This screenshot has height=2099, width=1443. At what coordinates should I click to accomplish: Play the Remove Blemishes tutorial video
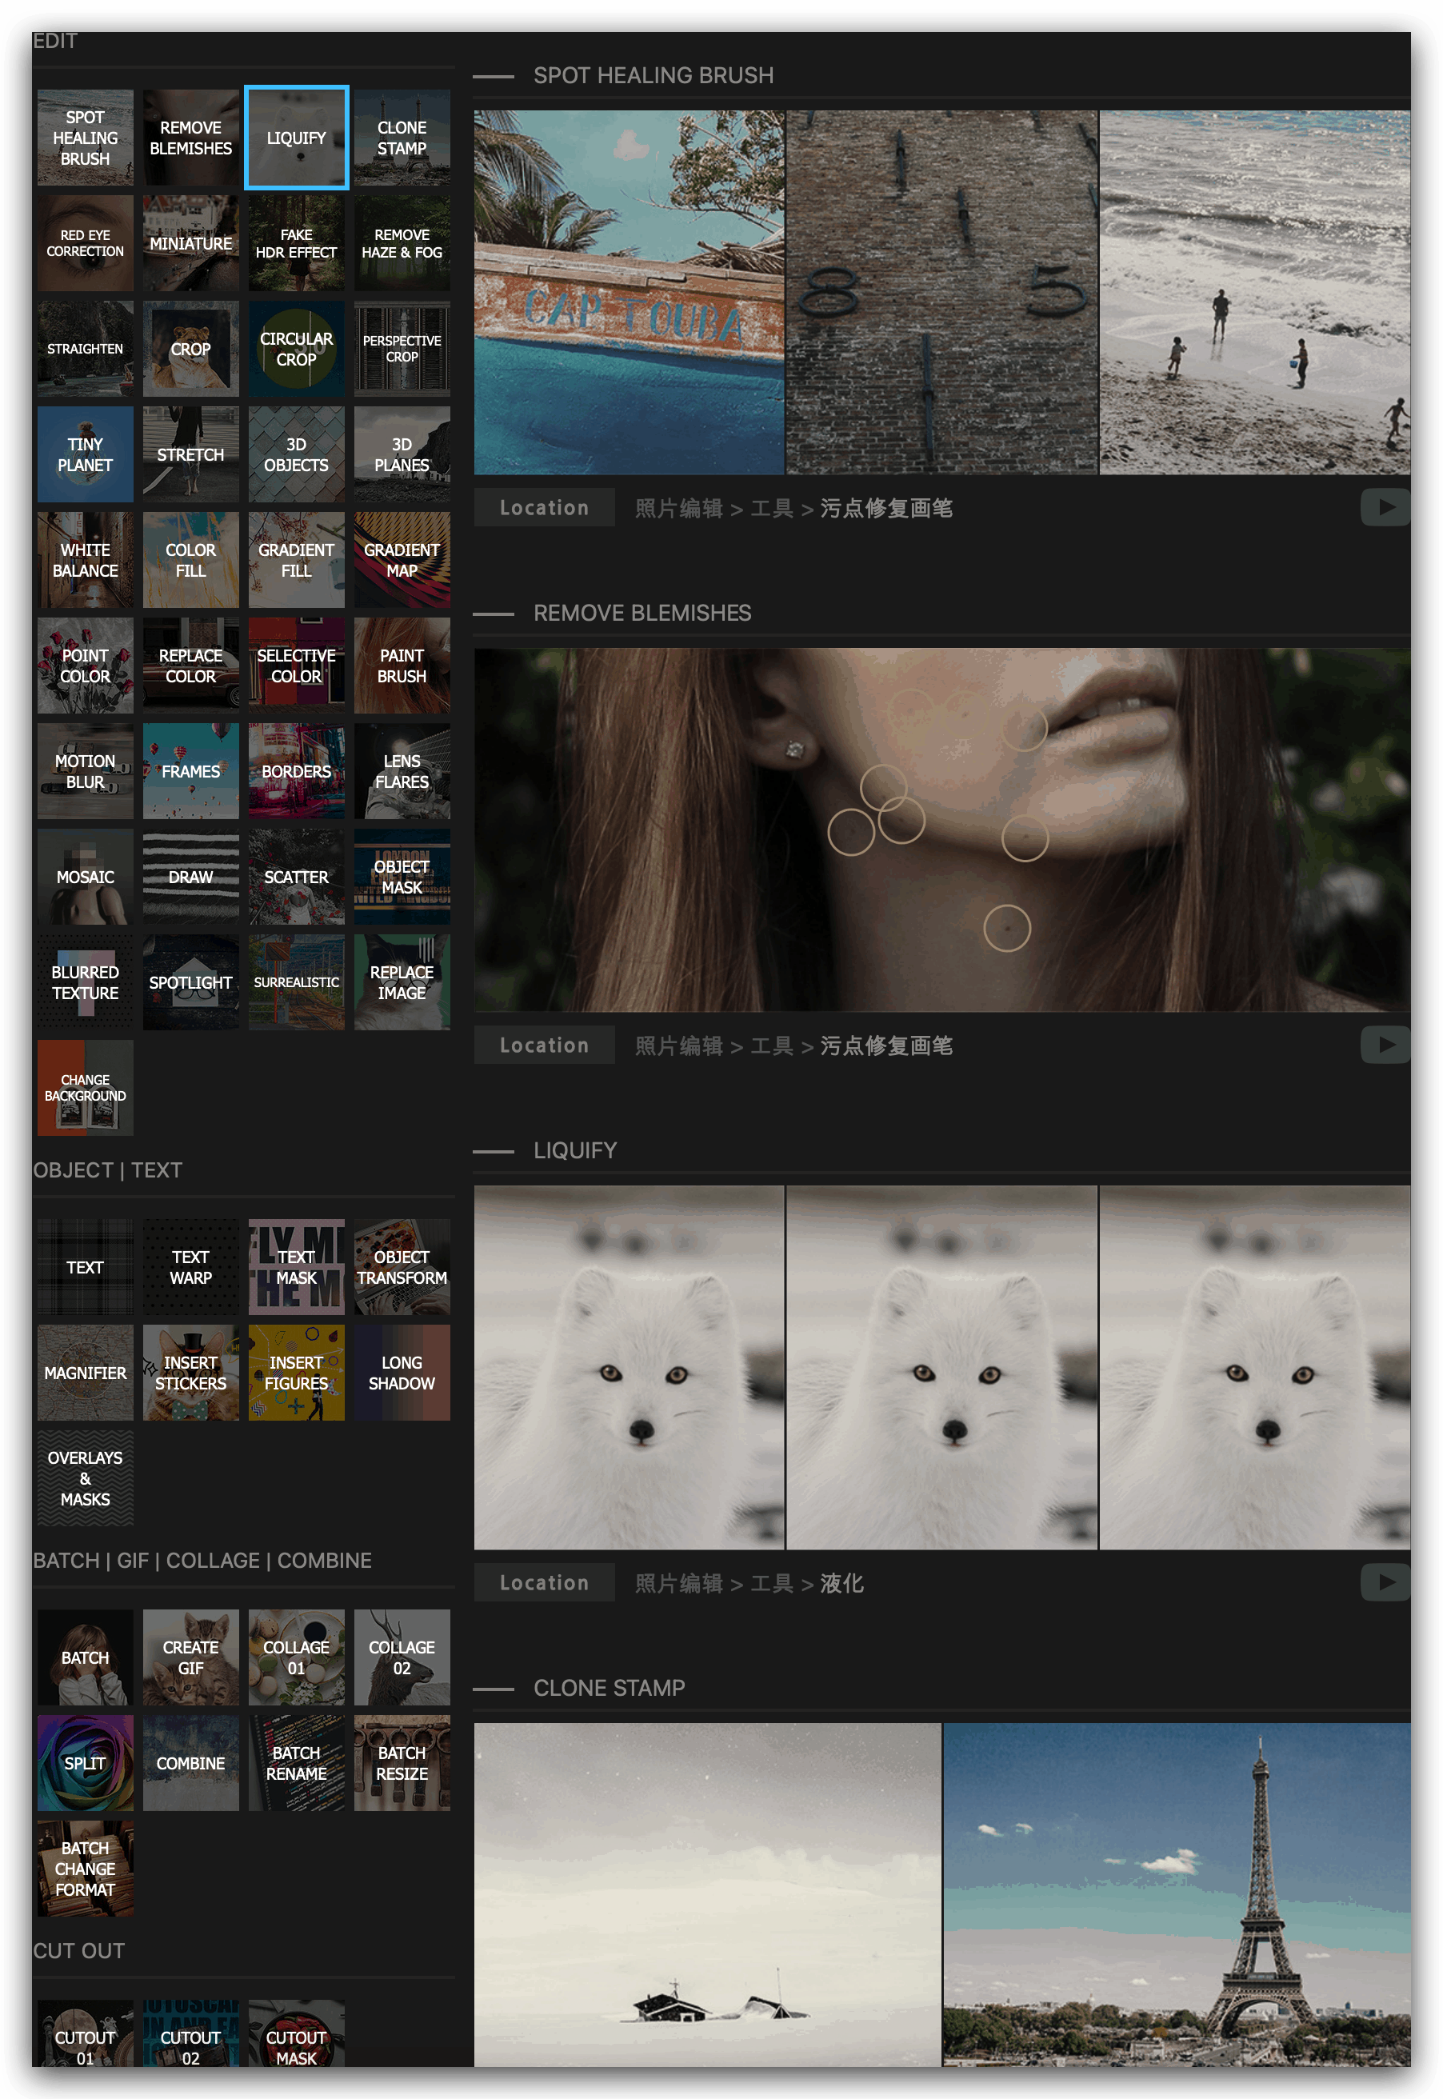1385,1045
